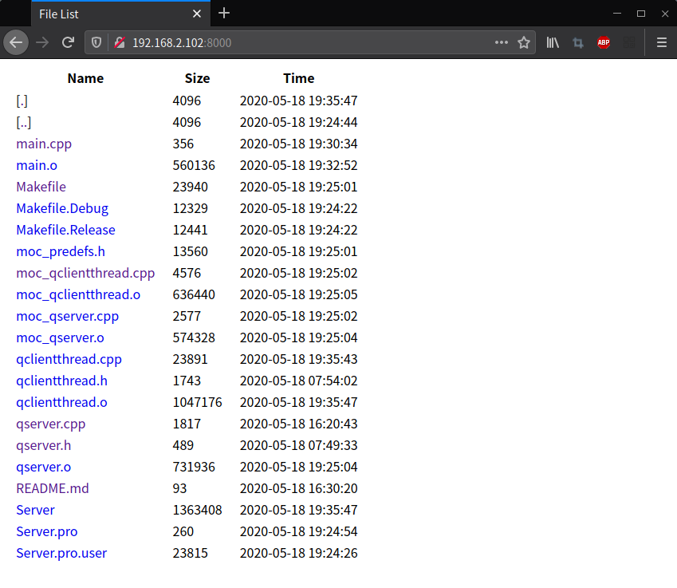Go to parent directory [..] link
The width and height of the screenshot is (677, 588).
24,123
